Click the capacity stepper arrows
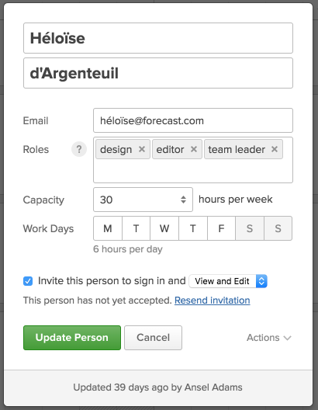318x410 pixels. point(183,200)
